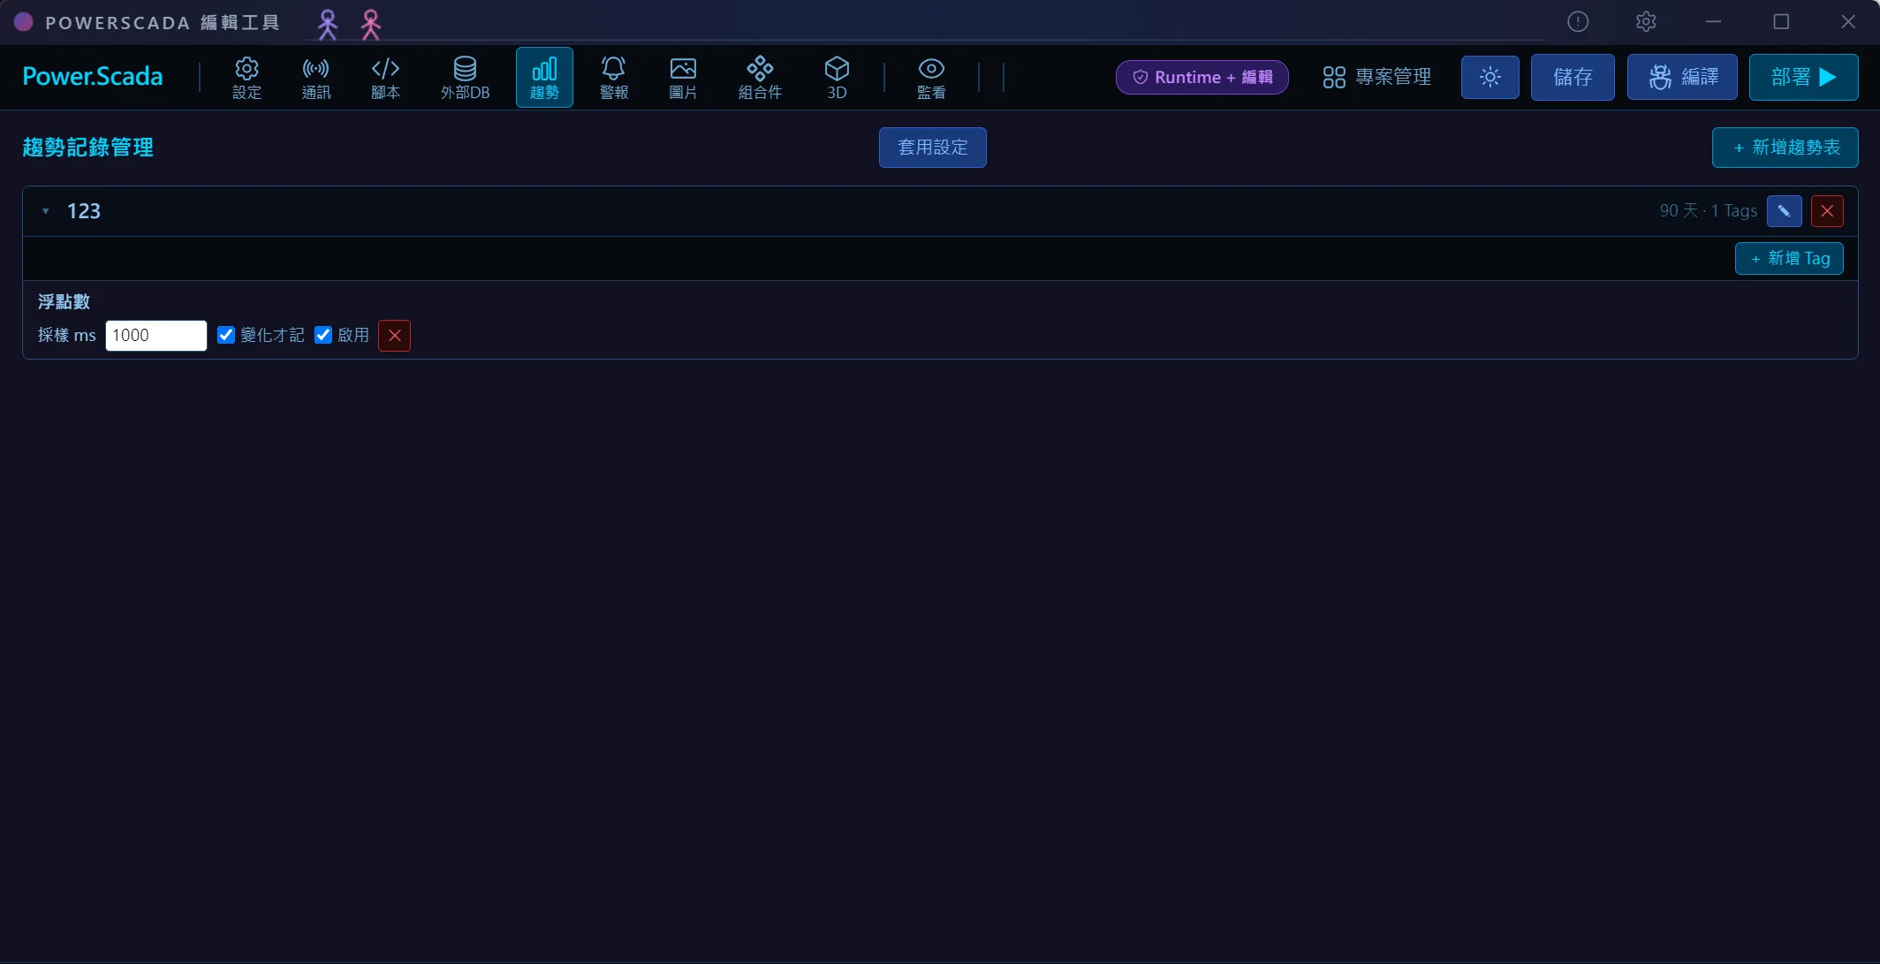Click the 套用設定 apply button
The width and height of the screenshot is (1880, 964).
coord(932,148)
